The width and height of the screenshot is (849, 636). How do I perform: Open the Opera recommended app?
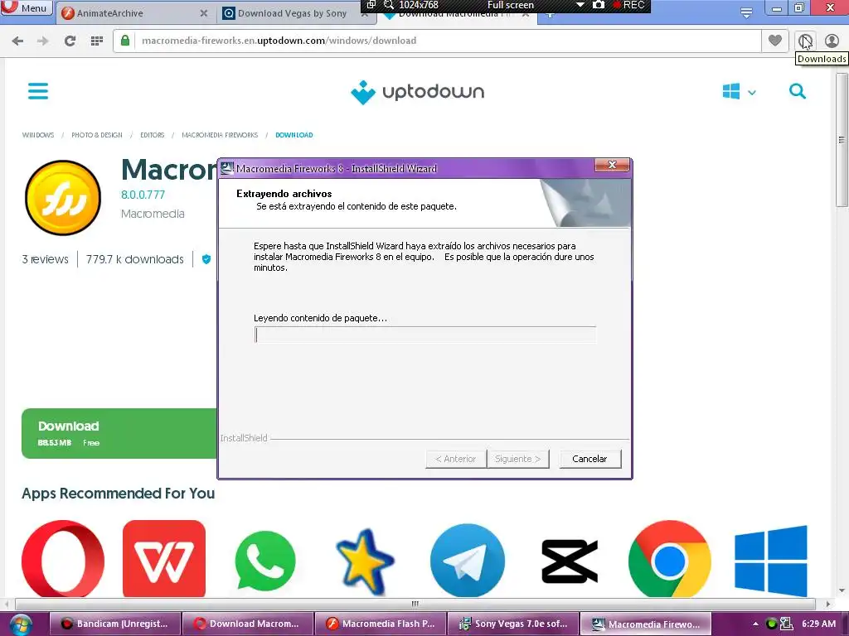point(63,559)
